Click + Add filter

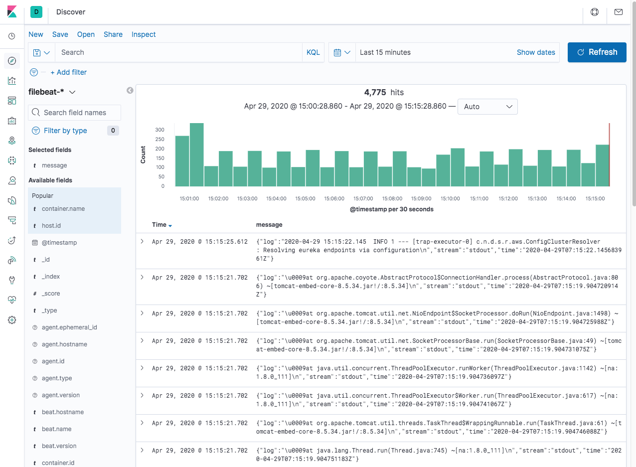click(x=69, y=72)
